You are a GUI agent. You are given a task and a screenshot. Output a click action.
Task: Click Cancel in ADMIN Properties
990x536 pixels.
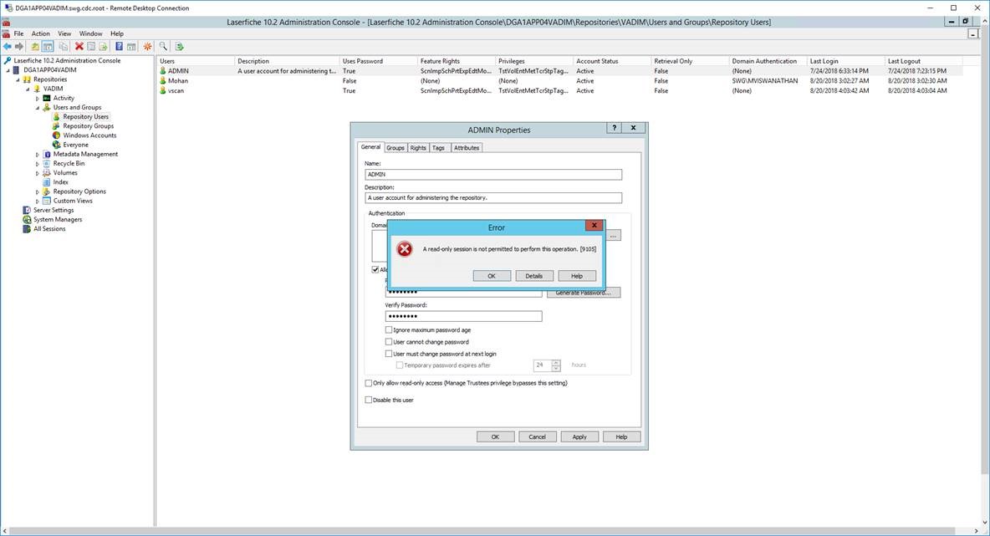click(x=538, y=436)
